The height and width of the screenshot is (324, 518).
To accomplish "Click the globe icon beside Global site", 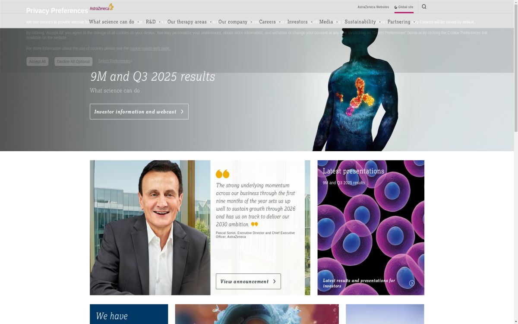I will click(397, 7).
